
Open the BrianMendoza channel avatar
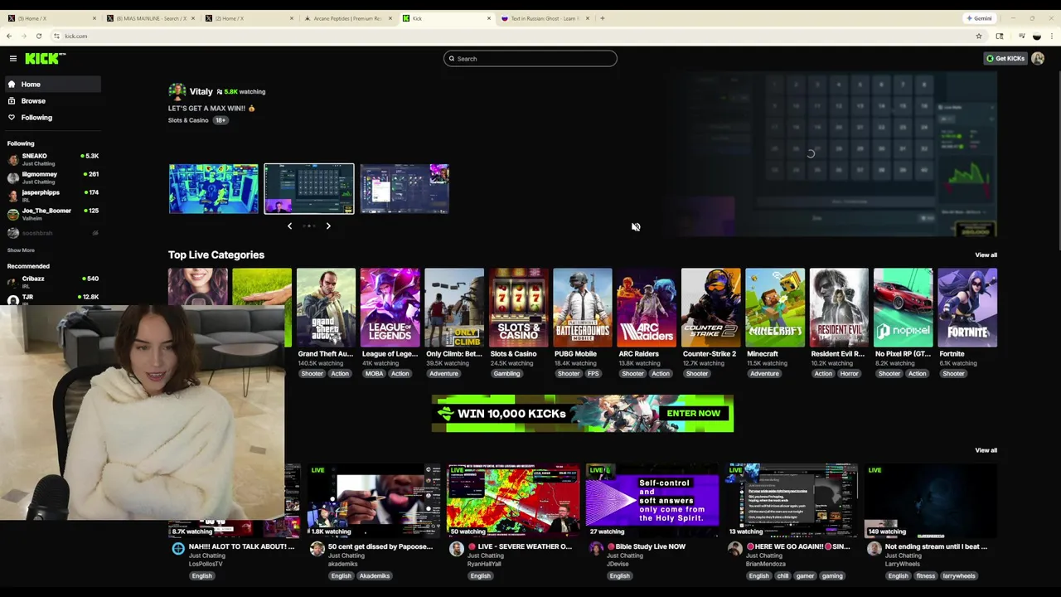pyautogui.click(x=734, y=549)
